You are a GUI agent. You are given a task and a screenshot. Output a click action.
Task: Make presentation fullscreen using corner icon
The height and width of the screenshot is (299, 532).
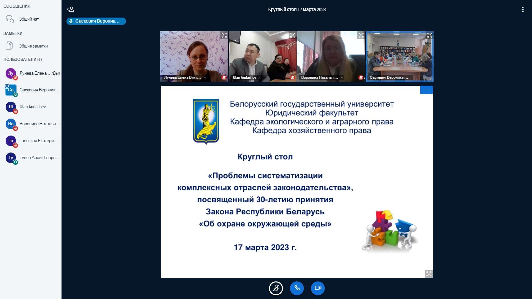click(x=429, y=274)
